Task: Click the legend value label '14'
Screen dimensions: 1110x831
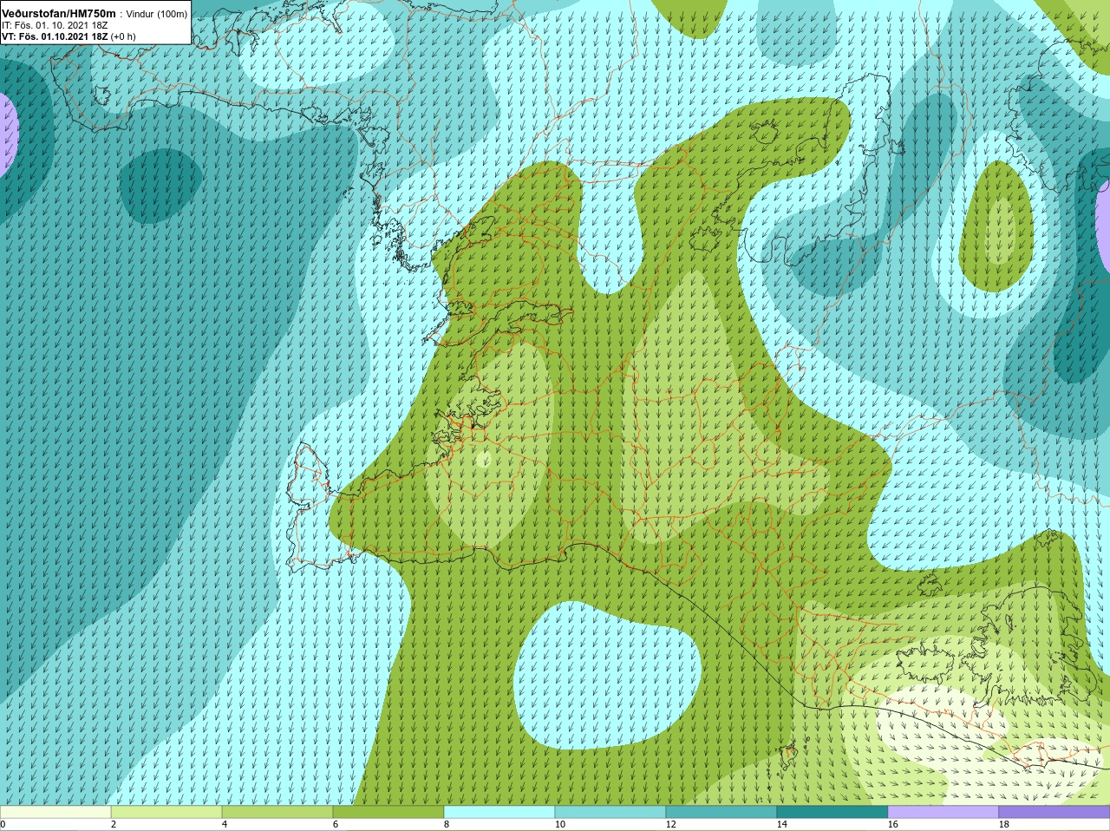Action: pos(781,825)
